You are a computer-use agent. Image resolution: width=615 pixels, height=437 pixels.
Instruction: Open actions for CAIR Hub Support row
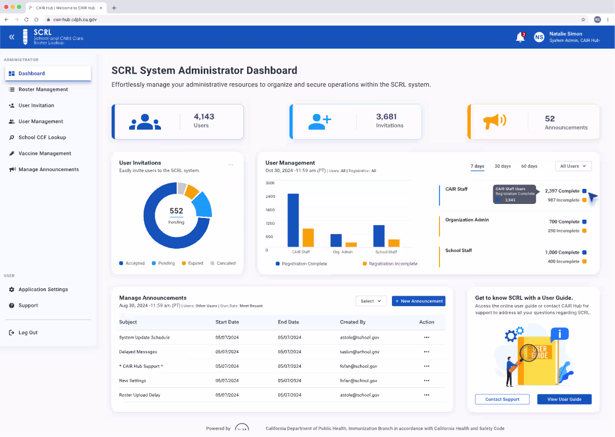[x=427, y=367]
